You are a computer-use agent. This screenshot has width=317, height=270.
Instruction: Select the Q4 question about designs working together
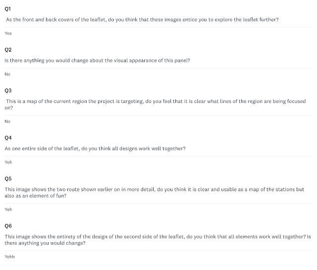coord(95,149)
